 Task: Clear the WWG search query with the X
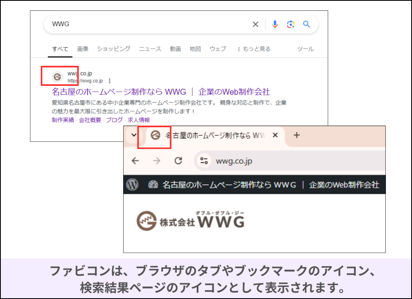pos(255,24)
